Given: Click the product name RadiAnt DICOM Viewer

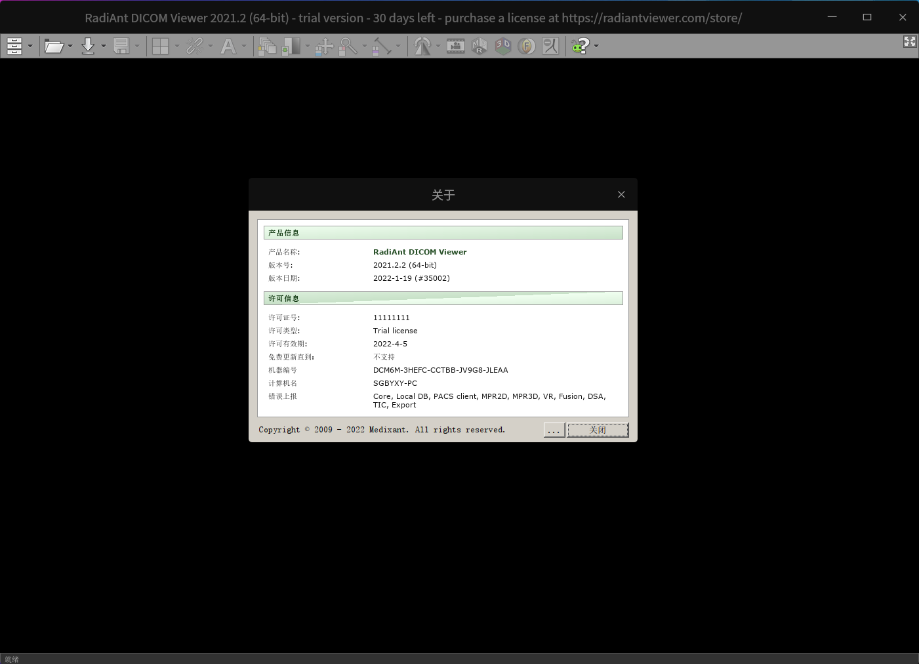Looking at the screenshot, I should [420, 252].
